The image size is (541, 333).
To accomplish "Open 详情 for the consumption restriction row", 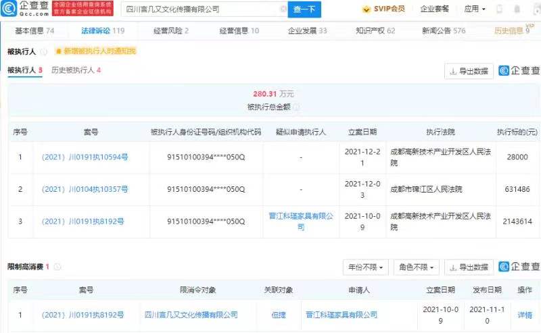I will coord(525,315).
